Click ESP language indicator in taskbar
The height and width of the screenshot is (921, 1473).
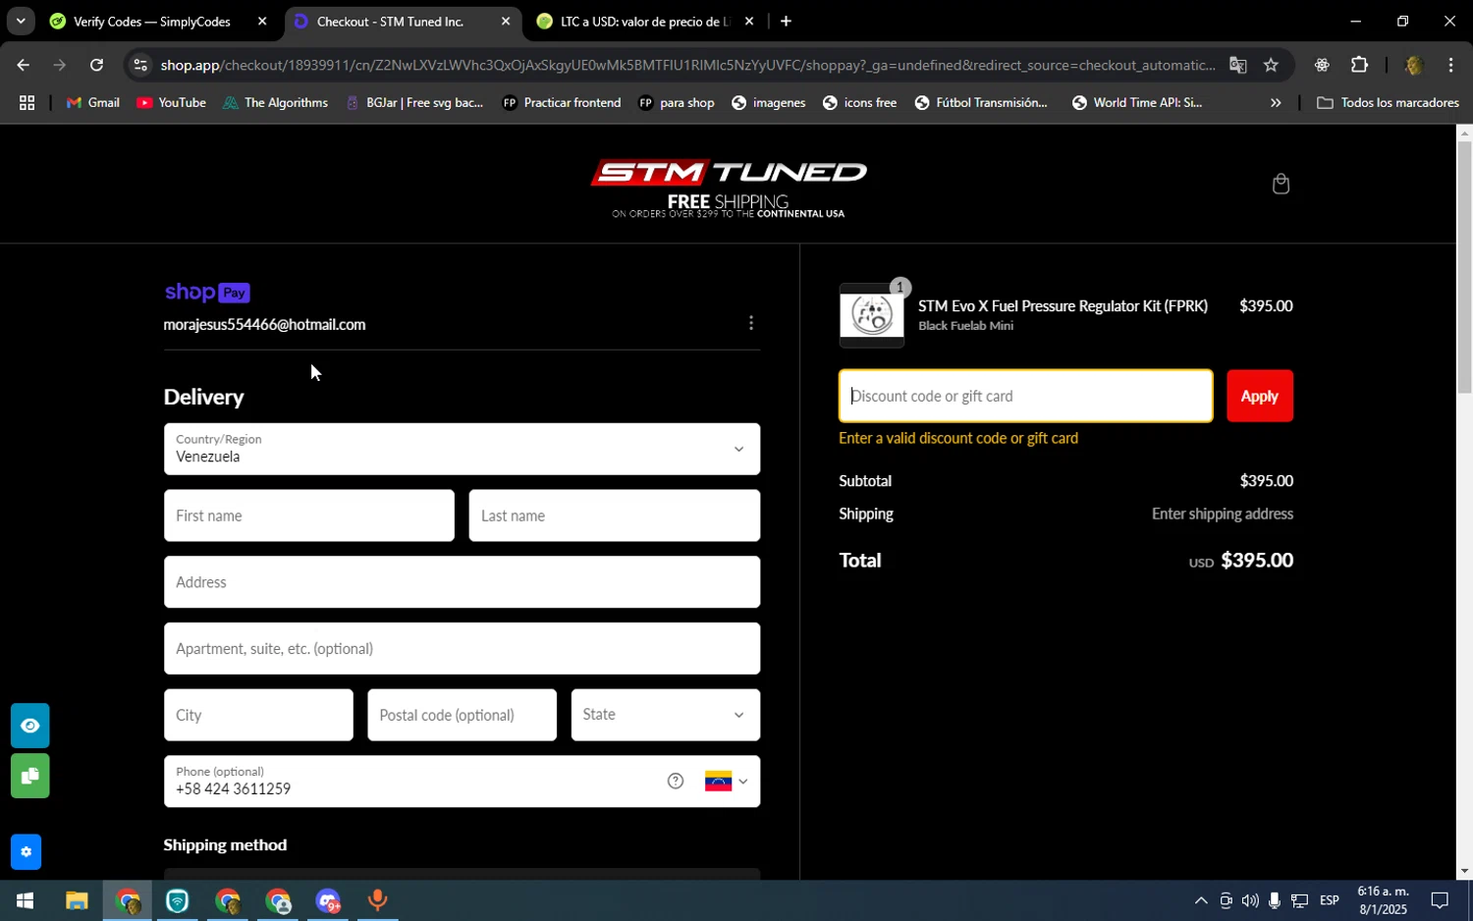click(x=1329, y=900)
